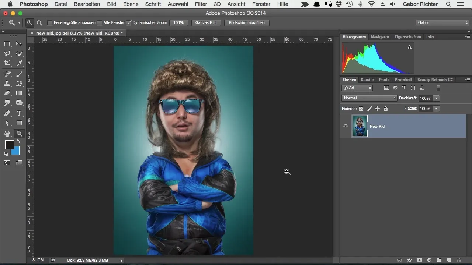Open status bar info arrow menu
472x265 pixels.
pos(122,260)
